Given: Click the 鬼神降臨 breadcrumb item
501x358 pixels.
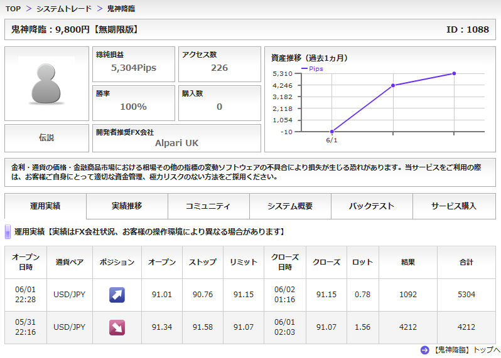Looking at the screenshot, I should click(x=121, y=9).
